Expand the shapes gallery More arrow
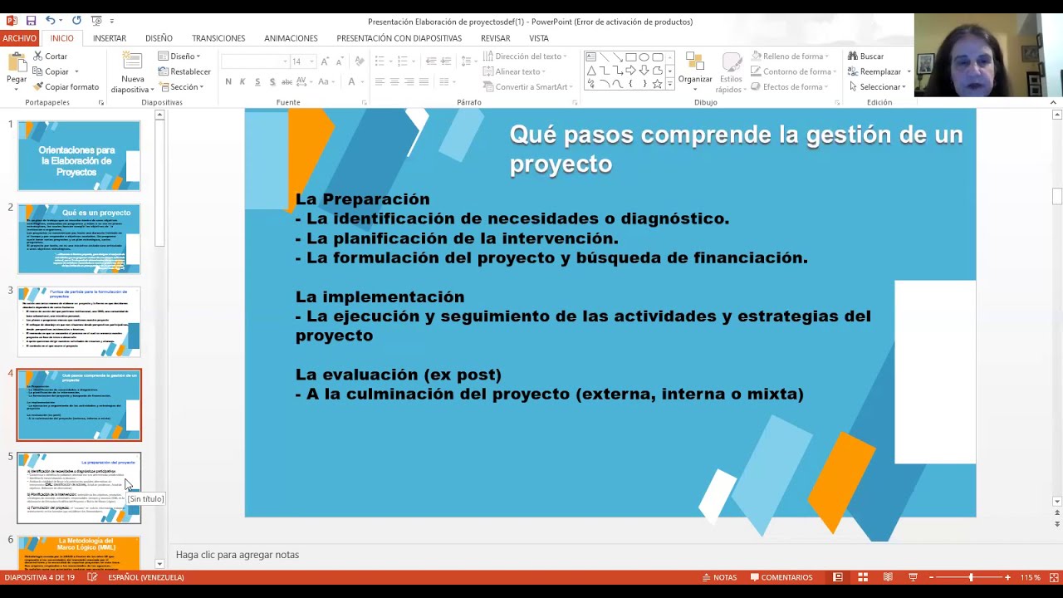Image resolution: width=1063 pixels, height=598 pixels. (x=669, y=84)
